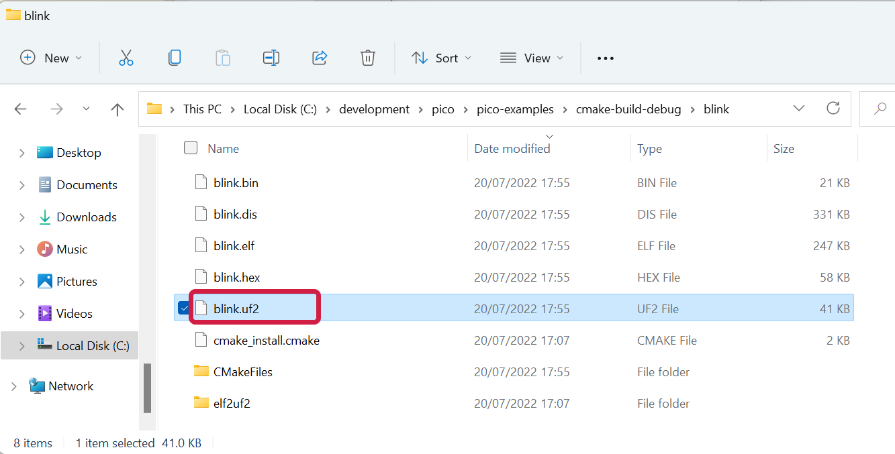Expand the Network tree node
Viewport: 895px width, 454px height.
(13, 386)
